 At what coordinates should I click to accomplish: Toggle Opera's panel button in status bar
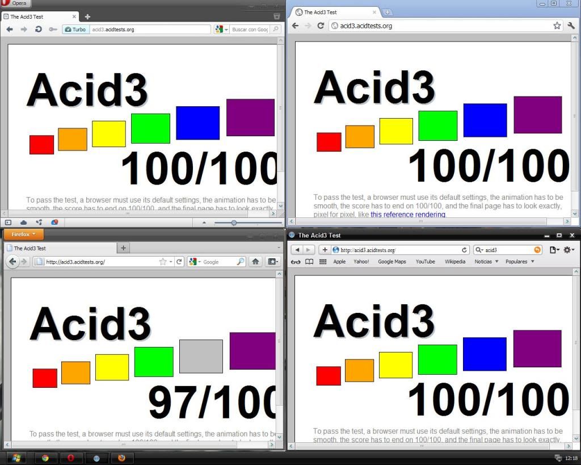[8, 223]
